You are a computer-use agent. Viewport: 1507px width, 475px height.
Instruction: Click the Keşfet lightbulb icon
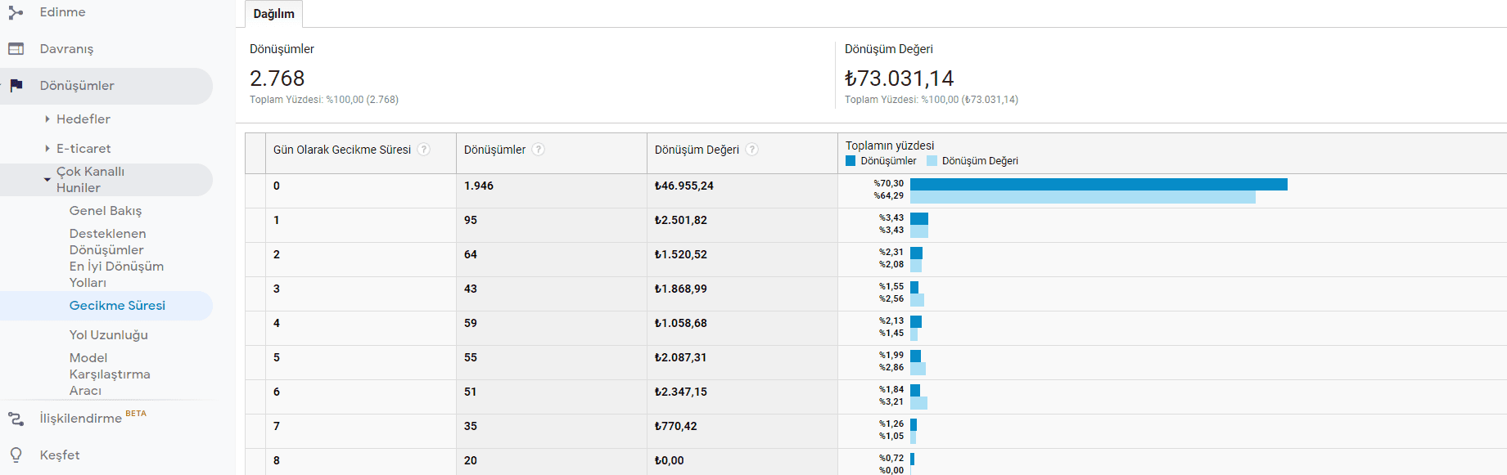tap(16, 455)
